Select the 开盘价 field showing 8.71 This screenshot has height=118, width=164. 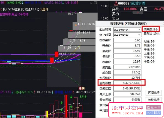pyautogui.click(x=127, y=46)
